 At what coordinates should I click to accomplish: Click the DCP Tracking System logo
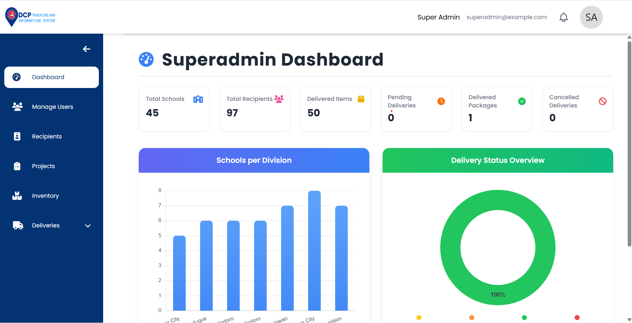click(30, 17)
